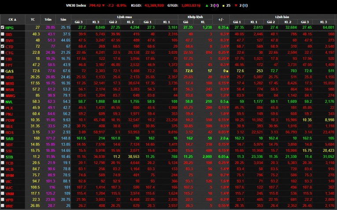Click the Giá 3 buy-side header
This screenshot has width=337, height=210.
tap(78, 22)
